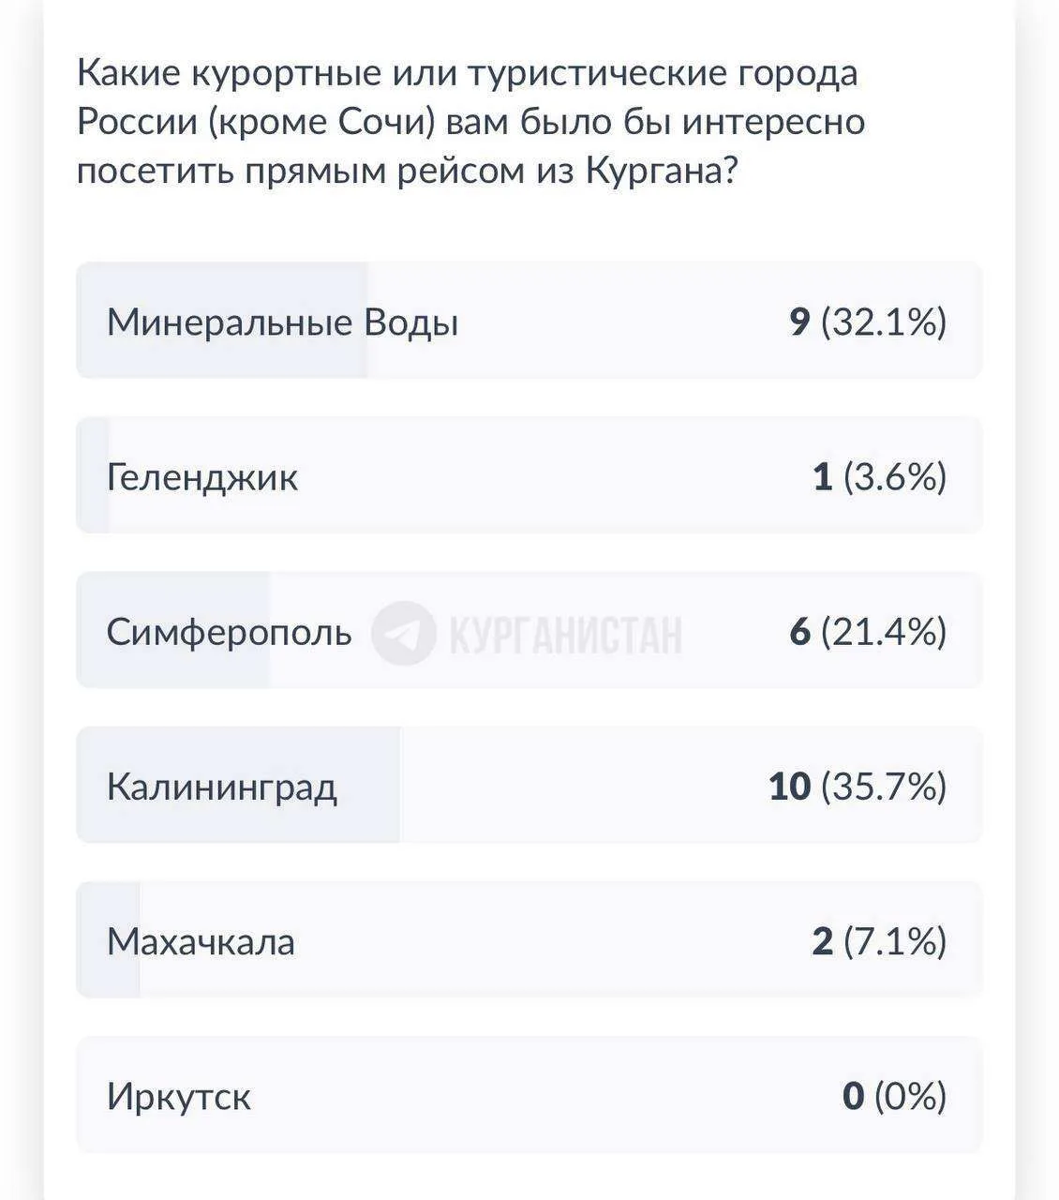This screenshot has width=1059, height=1200.
Task: Click the small progress fill for Геленджик
Action: (93, 475)
